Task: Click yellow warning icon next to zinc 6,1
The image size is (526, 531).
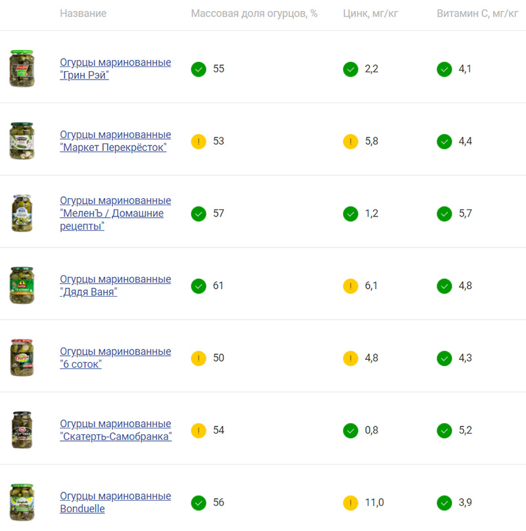Action: click(350, 286)
